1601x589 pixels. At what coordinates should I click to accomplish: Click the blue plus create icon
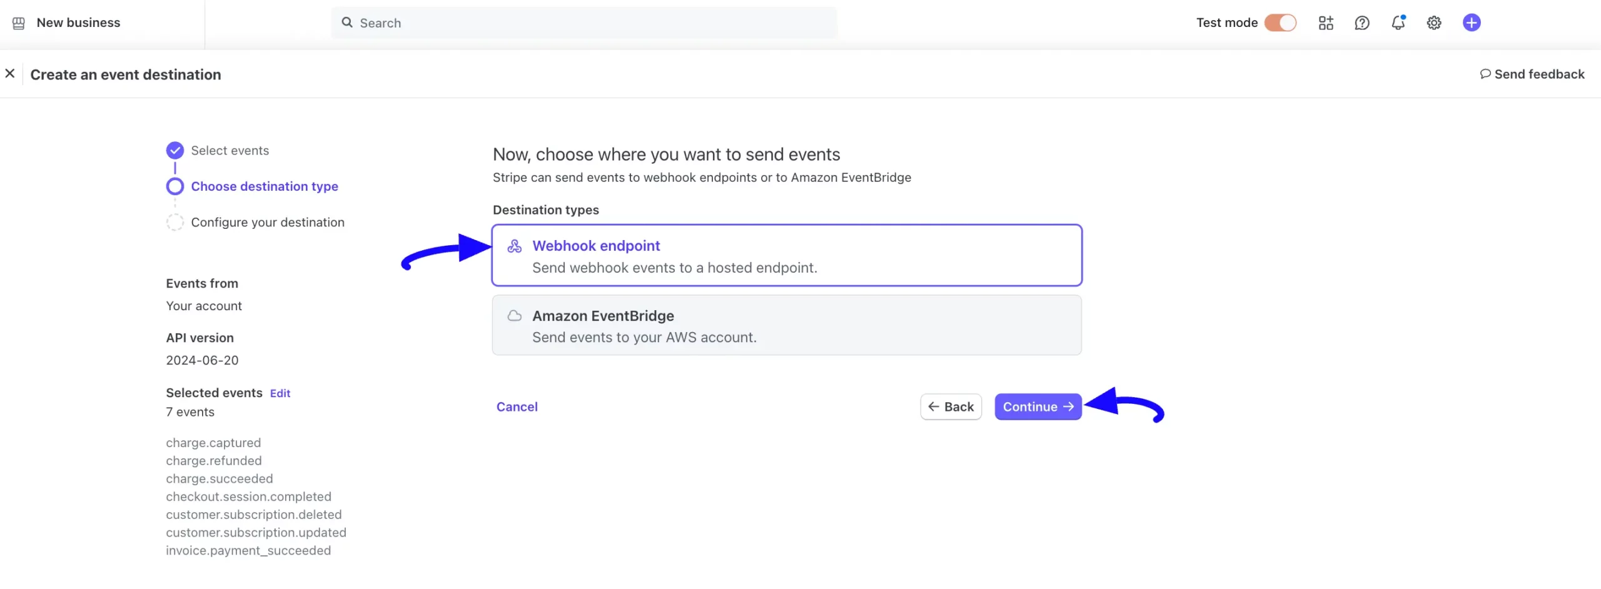1472,23
